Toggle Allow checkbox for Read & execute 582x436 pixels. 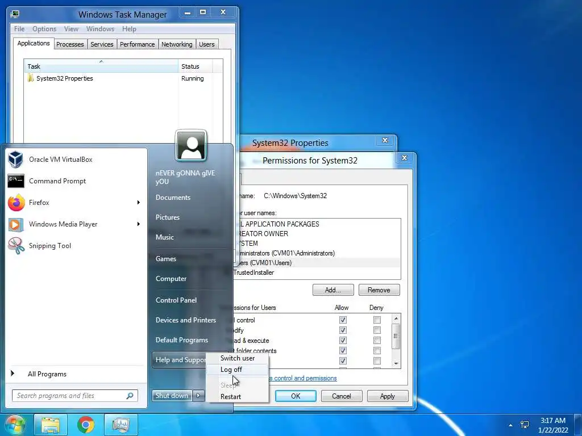[343, 341]
